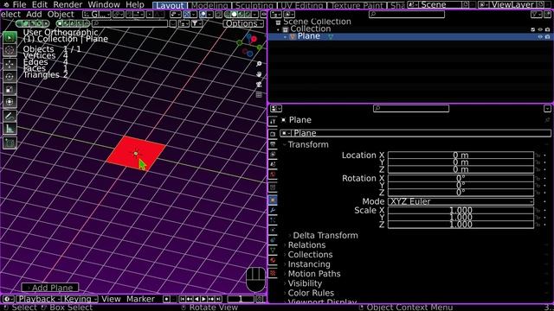This screenshot has height=311, width=554.
Task: Select the Annotate tool
Action: [x=10, y=116]
